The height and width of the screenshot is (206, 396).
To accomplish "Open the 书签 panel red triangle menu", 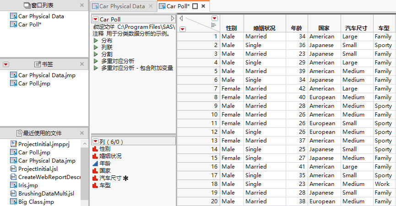I will click(6, 64).
